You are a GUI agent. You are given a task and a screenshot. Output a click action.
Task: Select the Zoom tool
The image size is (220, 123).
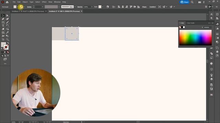tap(8, 40)
